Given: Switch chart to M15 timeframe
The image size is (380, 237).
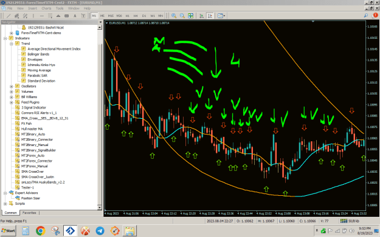Looking at the screenshot, I should pos(111,16).
